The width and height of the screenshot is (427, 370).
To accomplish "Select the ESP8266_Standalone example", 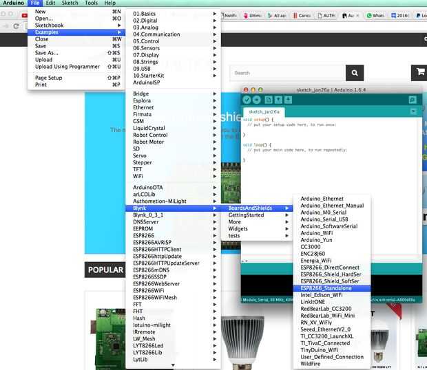I will [332, 288].
